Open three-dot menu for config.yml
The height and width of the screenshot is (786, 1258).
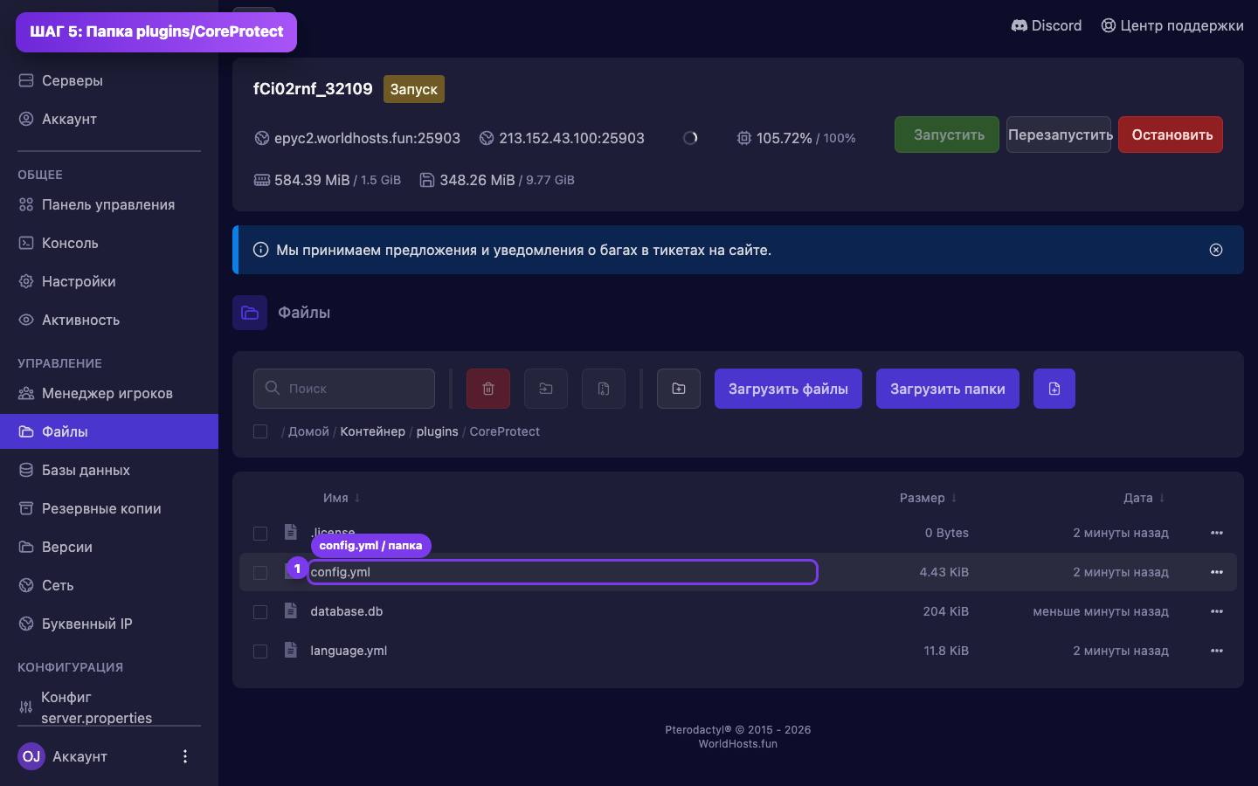pos(1217,572)
